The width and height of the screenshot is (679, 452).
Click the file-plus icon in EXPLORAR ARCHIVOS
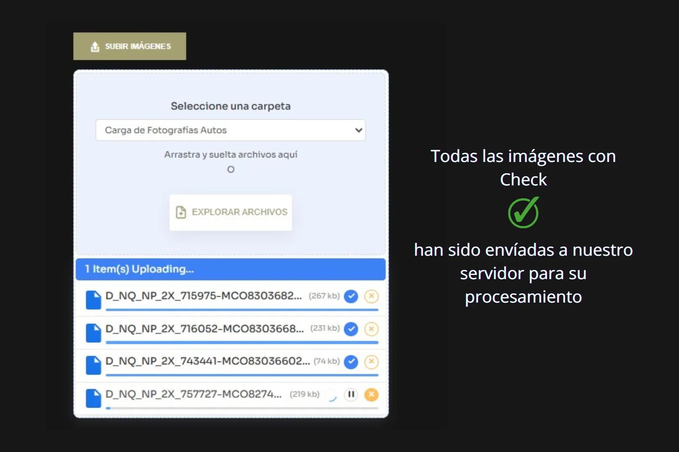coord(181,212)
